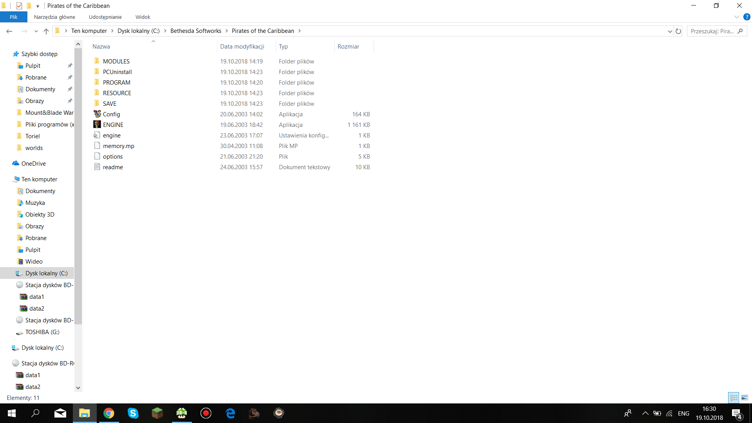Refresh the current folder view
Viewport: 752px width, 423px height.
[678, 31]
